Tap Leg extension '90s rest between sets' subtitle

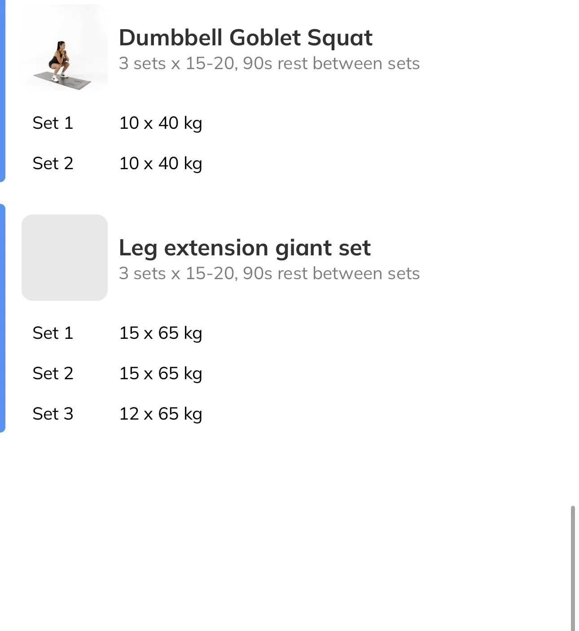pos(331,273)
